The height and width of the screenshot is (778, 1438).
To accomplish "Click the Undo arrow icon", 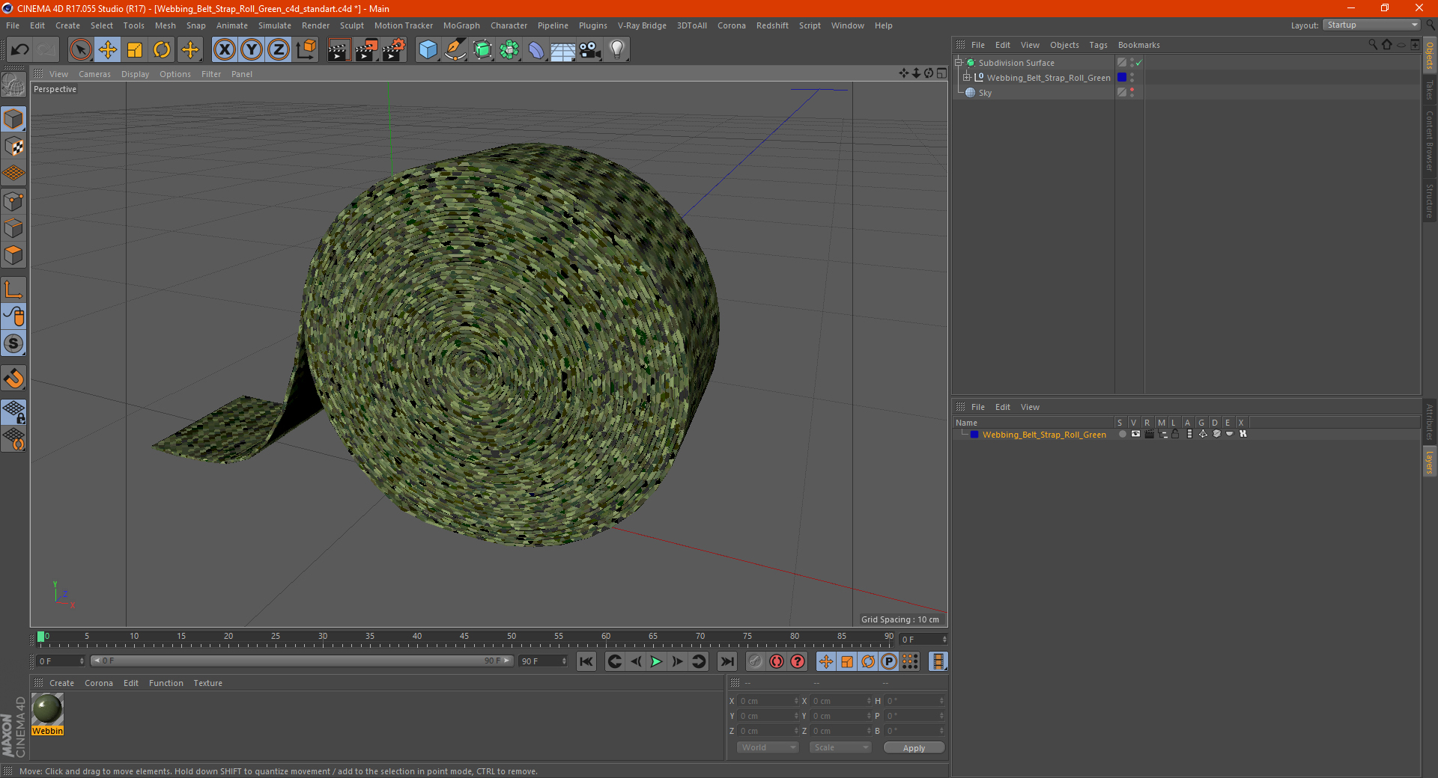I will click(x=19, y=50).
